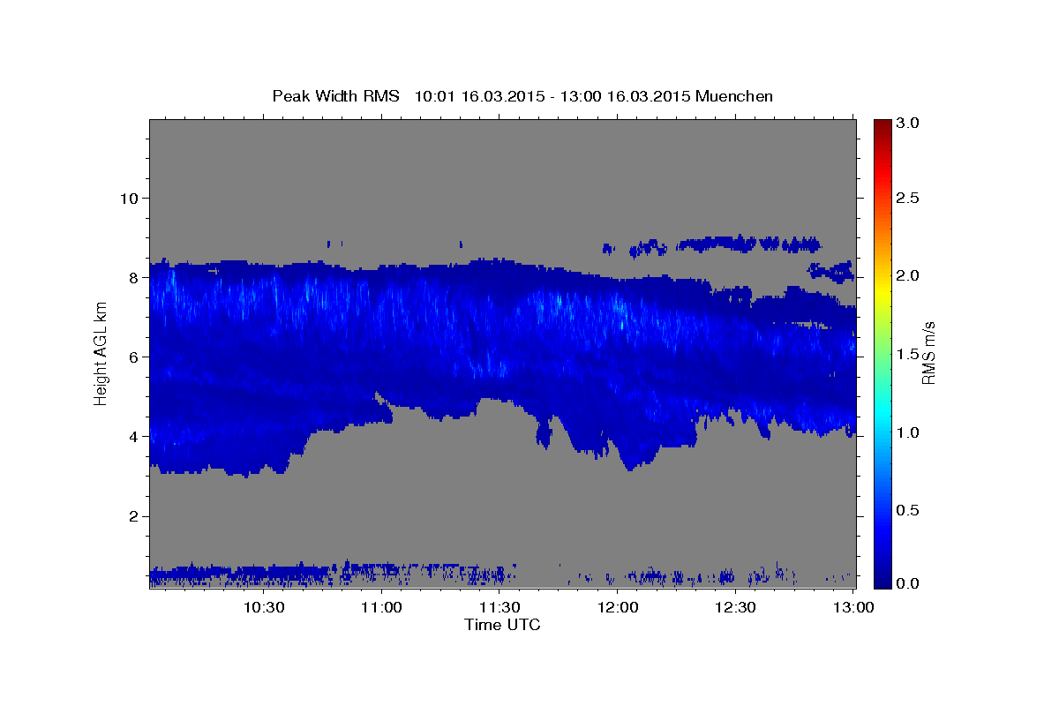
Task: Click the low-level echo band below 1 km
Action: [x=331, y=575]
